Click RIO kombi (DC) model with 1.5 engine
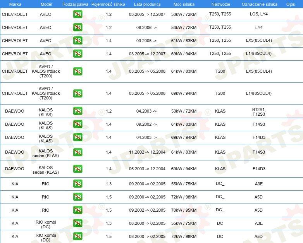 (46, 238)
